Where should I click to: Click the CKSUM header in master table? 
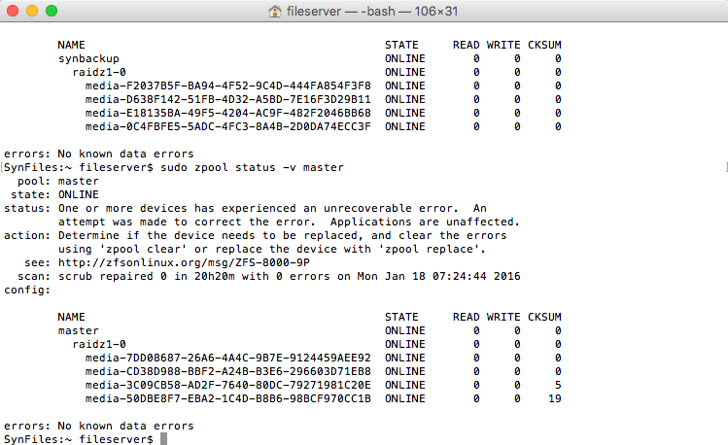click(x=544, y=317)
